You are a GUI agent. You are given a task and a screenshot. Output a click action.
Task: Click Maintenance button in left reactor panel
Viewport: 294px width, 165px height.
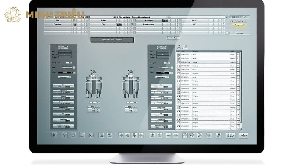pos(63,77)
